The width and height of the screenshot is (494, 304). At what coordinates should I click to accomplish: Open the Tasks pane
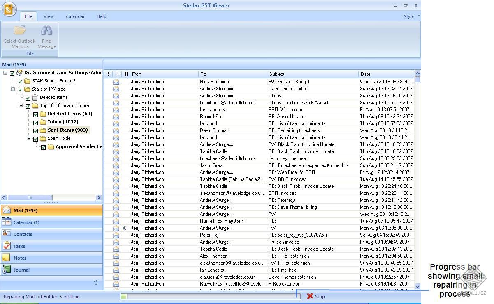click(x=6, y=246)
